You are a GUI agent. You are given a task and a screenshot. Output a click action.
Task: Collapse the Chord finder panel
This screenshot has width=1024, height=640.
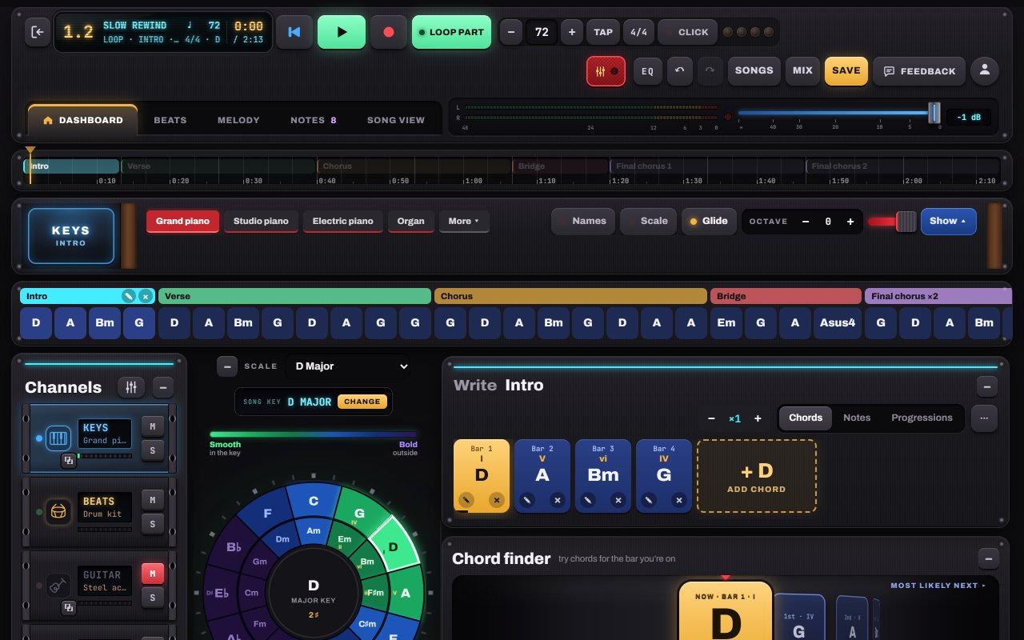pos(989,558)
